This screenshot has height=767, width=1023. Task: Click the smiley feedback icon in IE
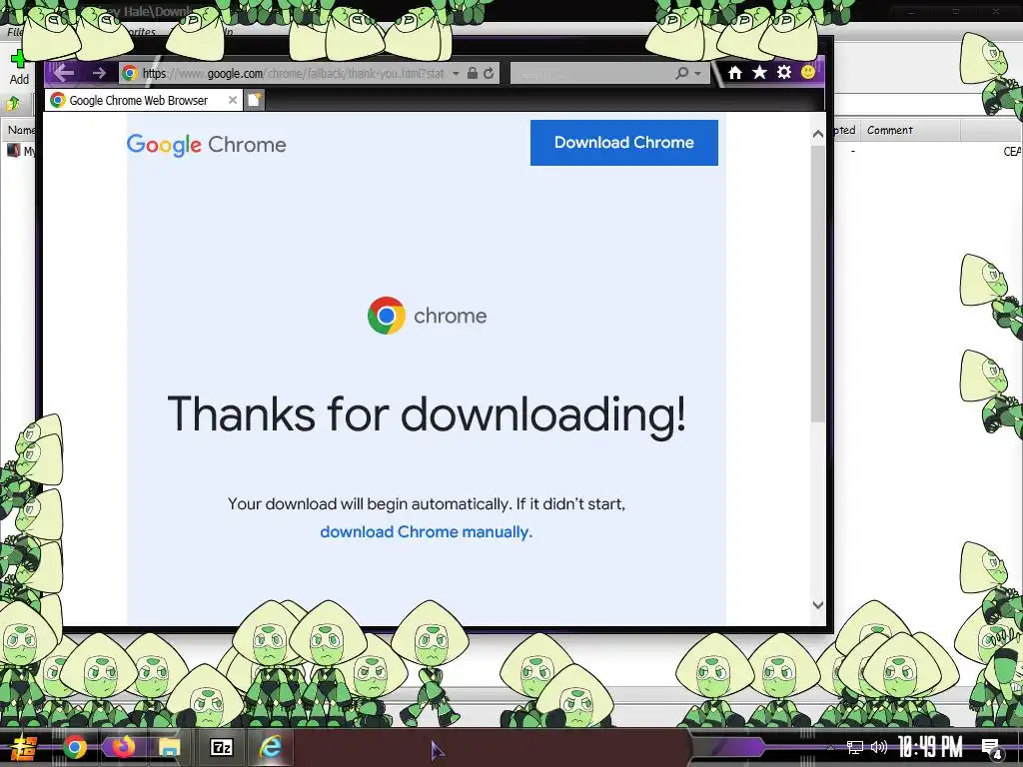807,72
